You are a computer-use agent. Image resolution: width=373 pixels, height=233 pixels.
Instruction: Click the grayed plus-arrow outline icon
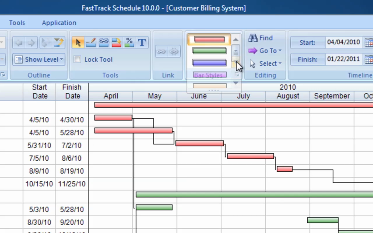click(46, 43)
